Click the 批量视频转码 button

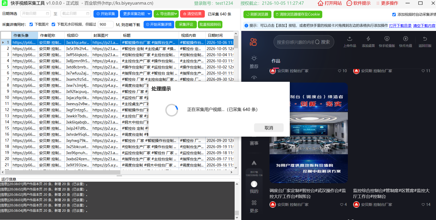tap(210, 25)
